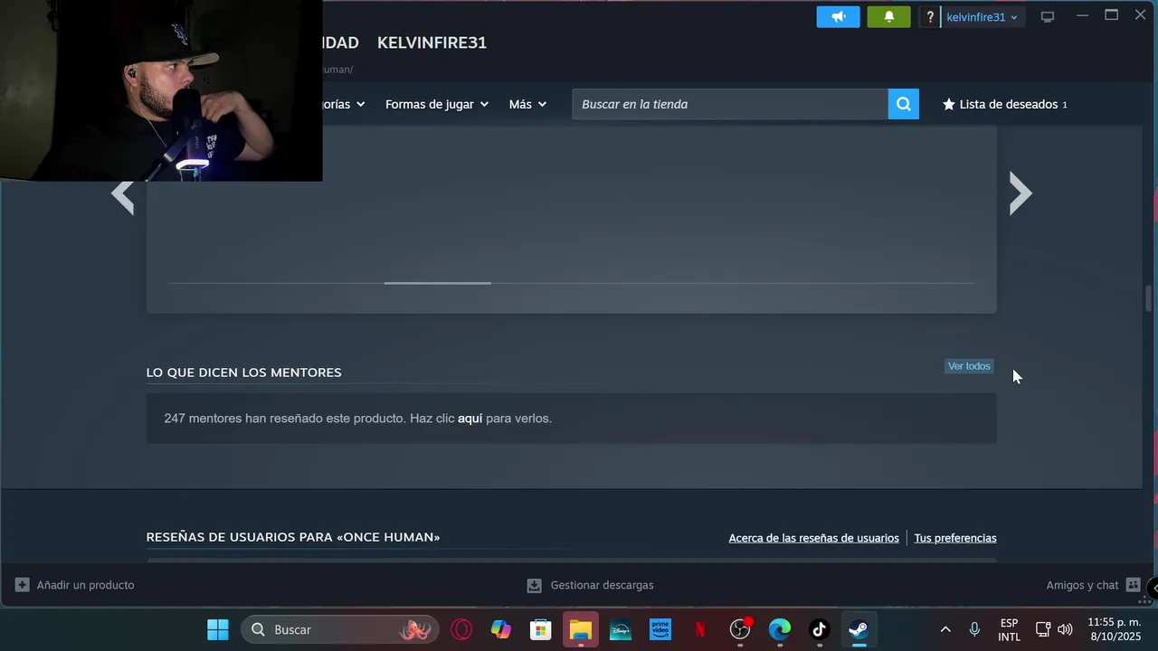Open Amigos y chat

pyautogui.click(x=1093, y=585)
